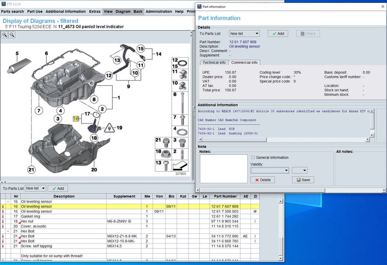Viewport: 387px width, 265px height.
Task: Tick the General information checkbox
Action: click(253, 158)
